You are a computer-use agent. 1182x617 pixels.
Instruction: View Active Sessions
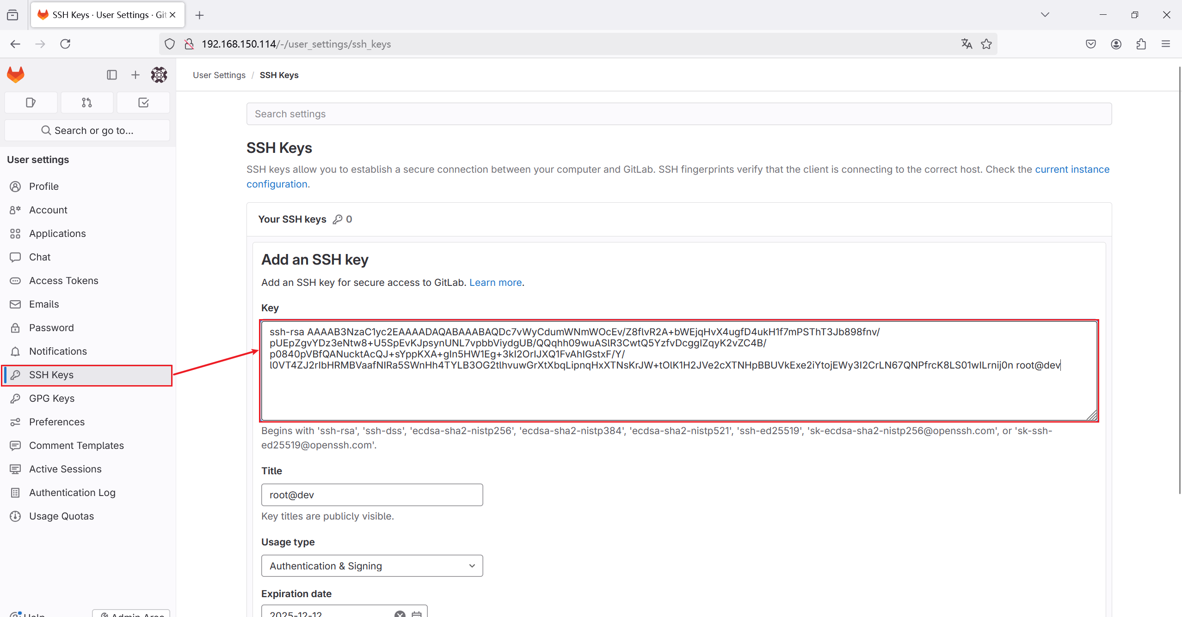coord(87,469)
